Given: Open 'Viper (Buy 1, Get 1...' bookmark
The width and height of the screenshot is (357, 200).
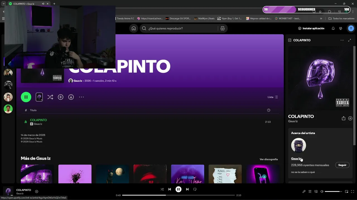Looking at the screenshot, I should point(230,19).
